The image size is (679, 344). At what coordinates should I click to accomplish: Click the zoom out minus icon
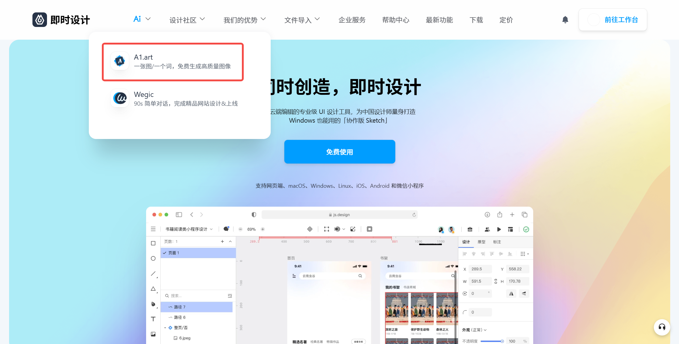[x=240, y=229]
